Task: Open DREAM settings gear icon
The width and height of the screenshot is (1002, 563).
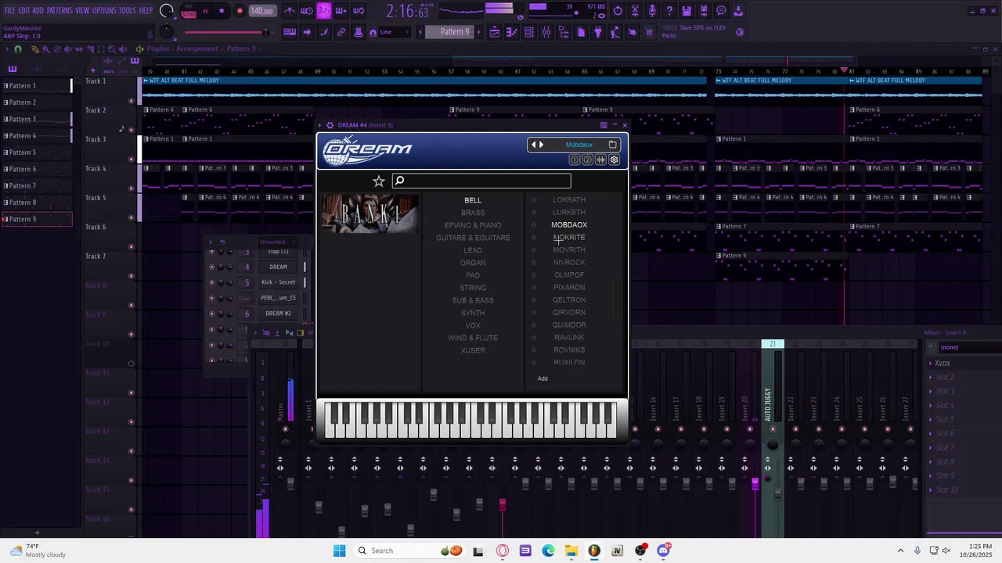Action: point(614,160)
